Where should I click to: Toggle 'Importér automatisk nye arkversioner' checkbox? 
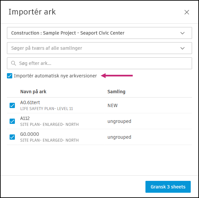(10, 76)
